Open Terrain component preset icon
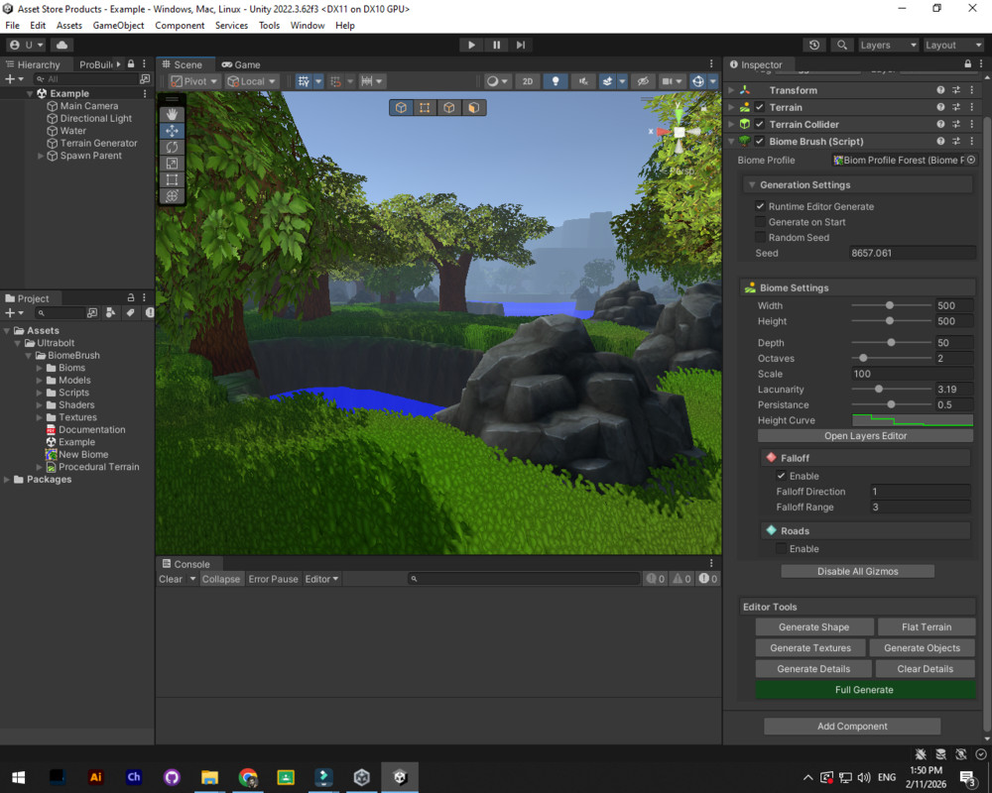Viewport: 992px width, 793px height. 956,107
